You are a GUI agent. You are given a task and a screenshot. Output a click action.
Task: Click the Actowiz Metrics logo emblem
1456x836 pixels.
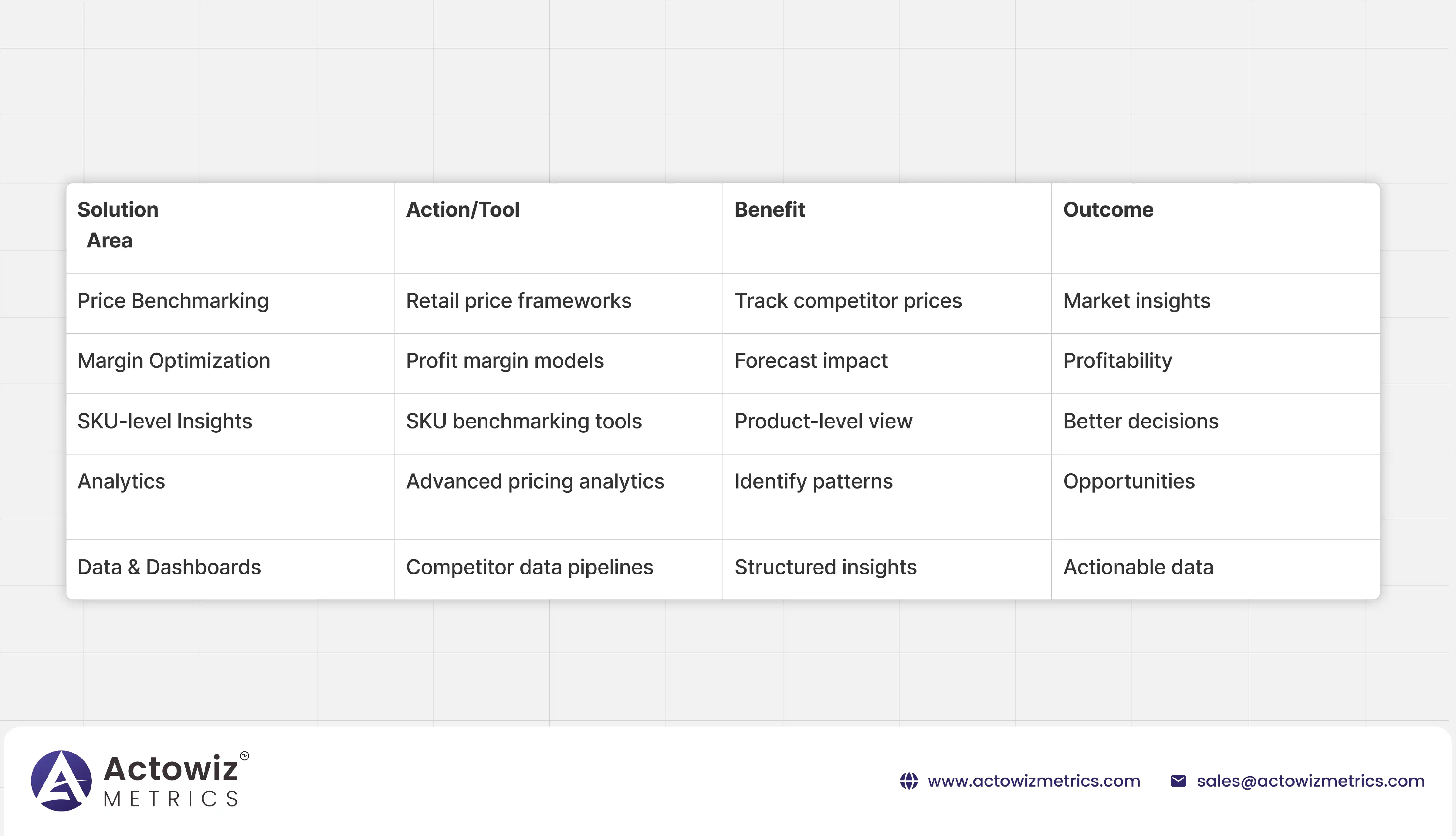[61, 781]
